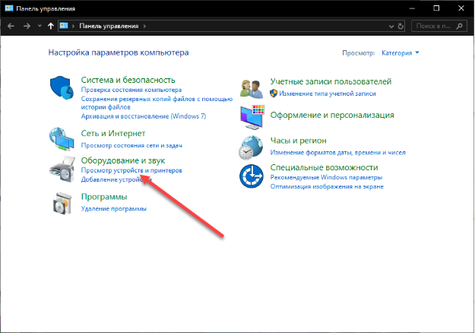Open the Hardware and Sound printer icon
This screenshot has width=475, height=333.
click(x=62, y=169)
